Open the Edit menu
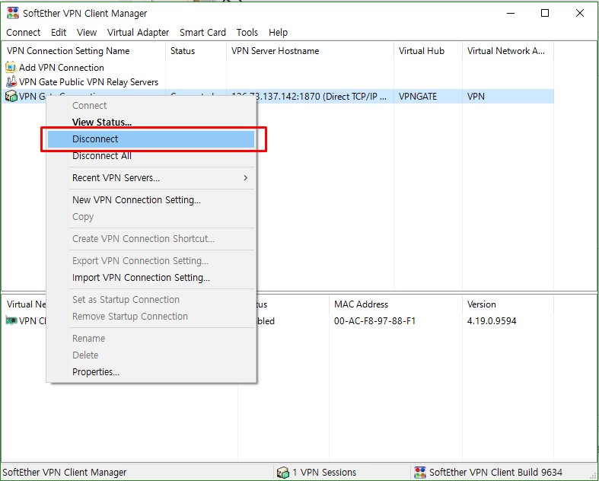 coord(59,33)
